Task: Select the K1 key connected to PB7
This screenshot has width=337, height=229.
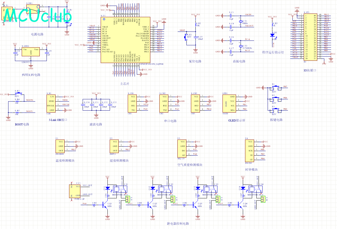Action: 276,88
